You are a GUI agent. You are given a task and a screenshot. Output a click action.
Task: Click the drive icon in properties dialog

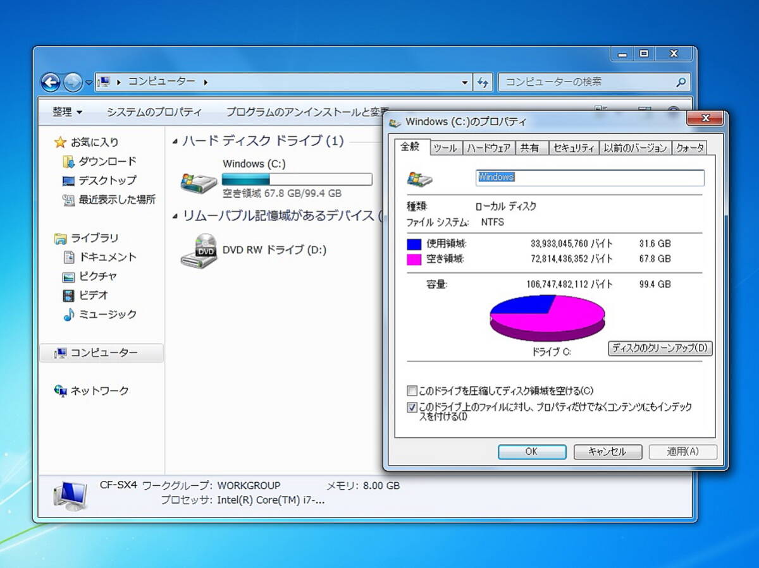point(420,179)
